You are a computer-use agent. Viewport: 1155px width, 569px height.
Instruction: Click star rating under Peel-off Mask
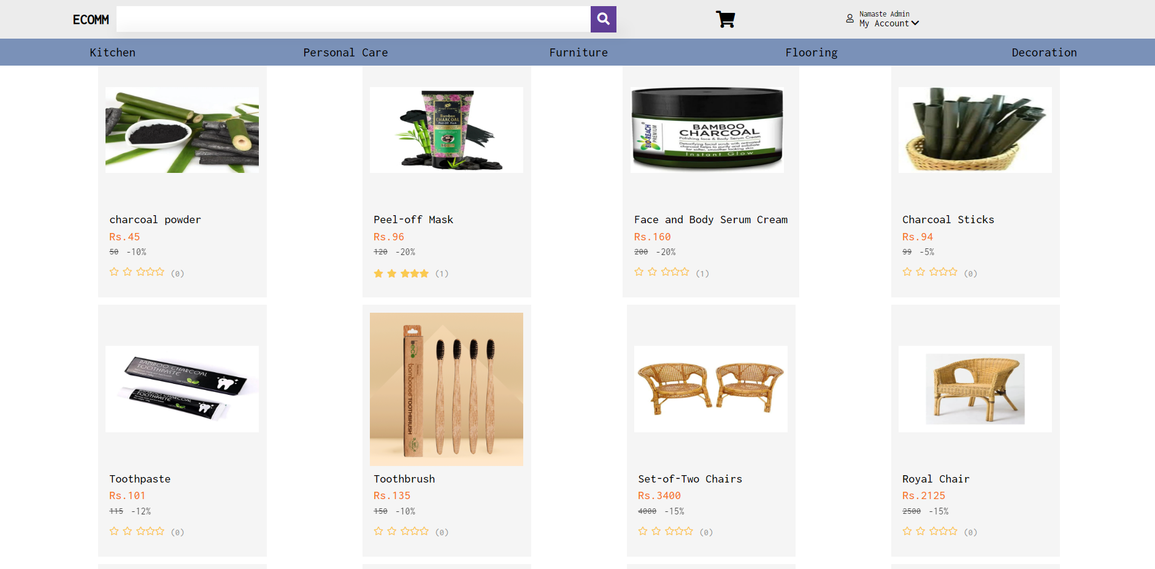(x=401, y=273)
